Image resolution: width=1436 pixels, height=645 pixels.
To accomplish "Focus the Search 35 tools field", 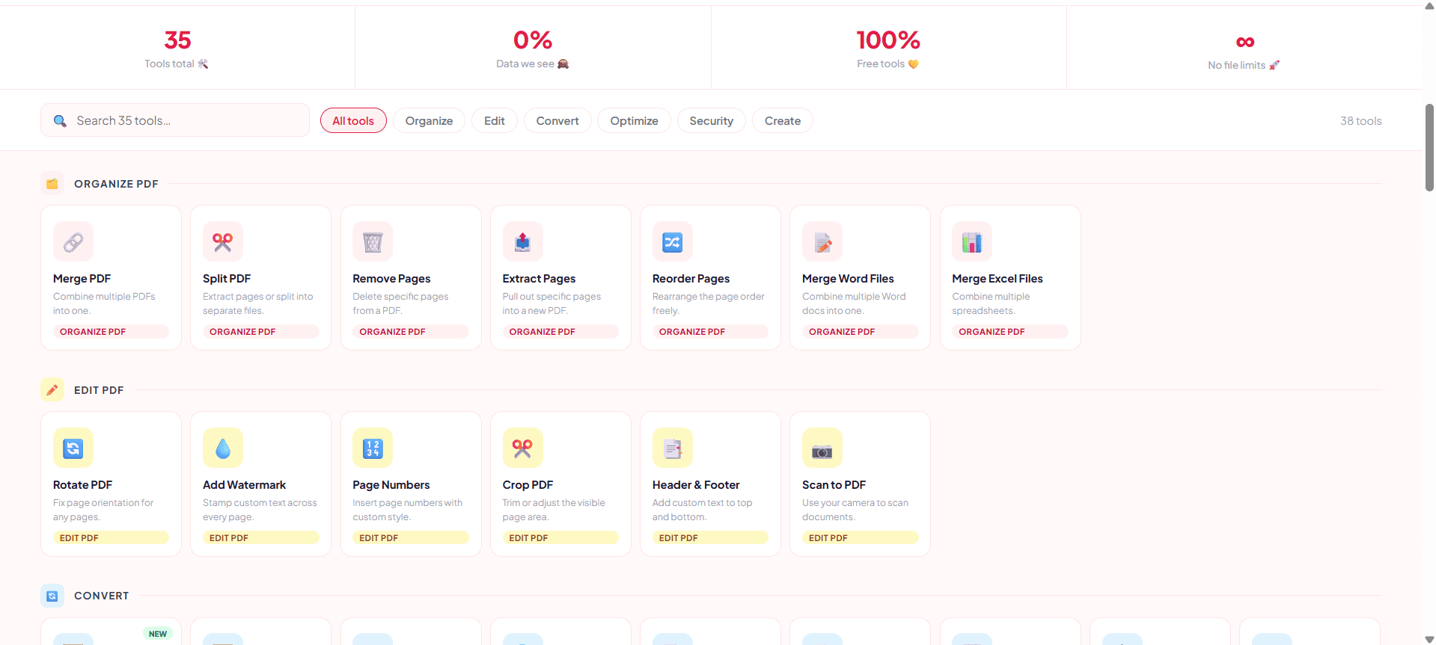I will tap(175, 120).
